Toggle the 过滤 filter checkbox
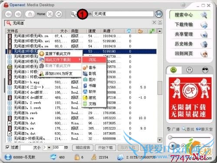This screenshot has height=163, width=217. [7, 147]
